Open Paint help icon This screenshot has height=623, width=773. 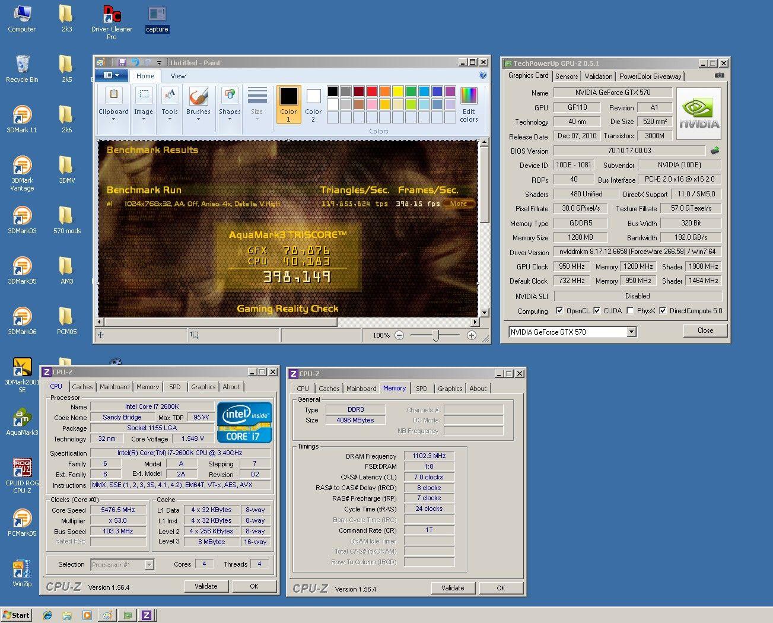(x=483, y=75)
